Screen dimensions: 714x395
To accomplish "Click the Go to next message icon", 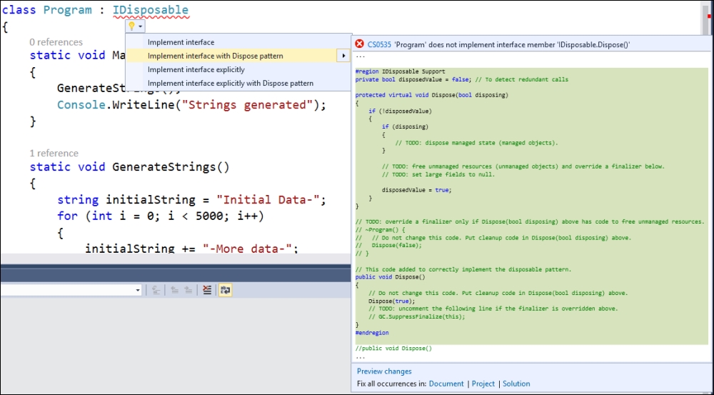I will pyautogui.click(x=188, y=290).
